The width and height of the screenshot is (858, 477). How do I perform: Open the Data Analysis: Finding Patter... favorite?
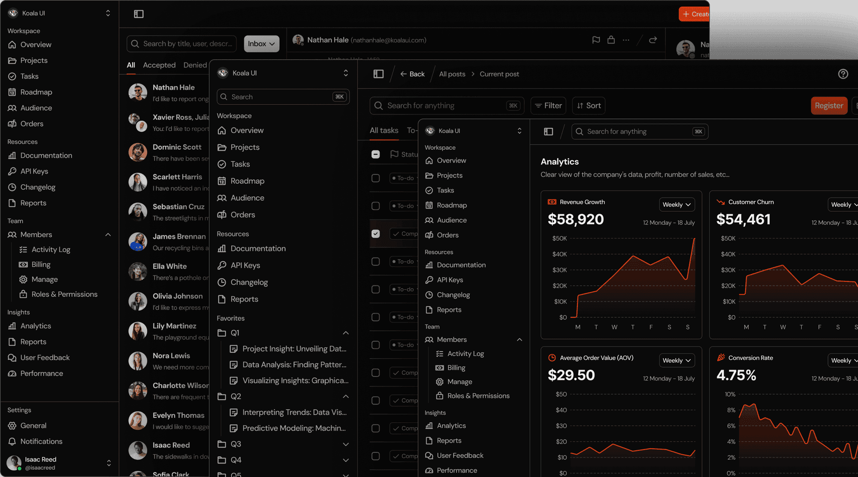pyautogui.click(x=288, y=365)
